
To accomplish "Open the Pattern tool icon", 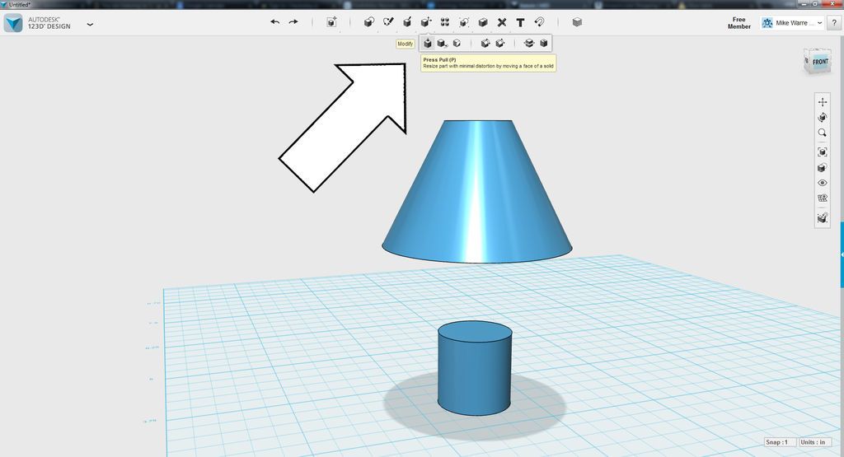I will [444, 22].
